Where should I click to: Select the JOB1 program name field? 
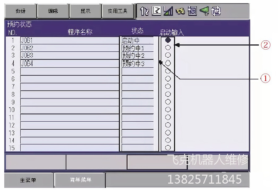[x=70, y=40]
